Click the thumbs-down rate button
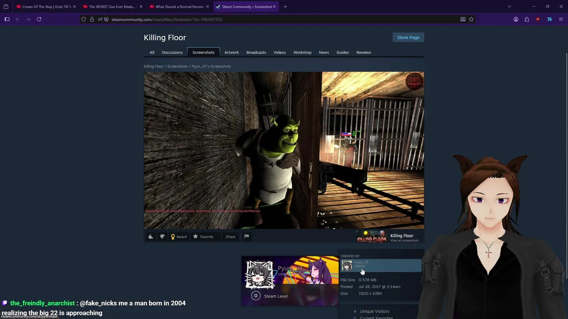This screenshot has height=319, width=568. coord(162,237)
